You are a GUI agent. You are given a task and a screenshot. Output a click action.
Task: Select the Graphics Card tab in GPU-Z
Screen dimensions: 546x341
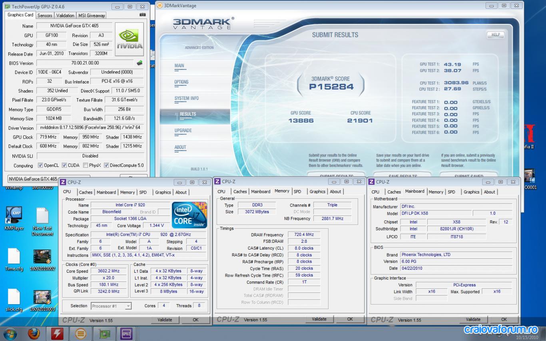(20, 15)
